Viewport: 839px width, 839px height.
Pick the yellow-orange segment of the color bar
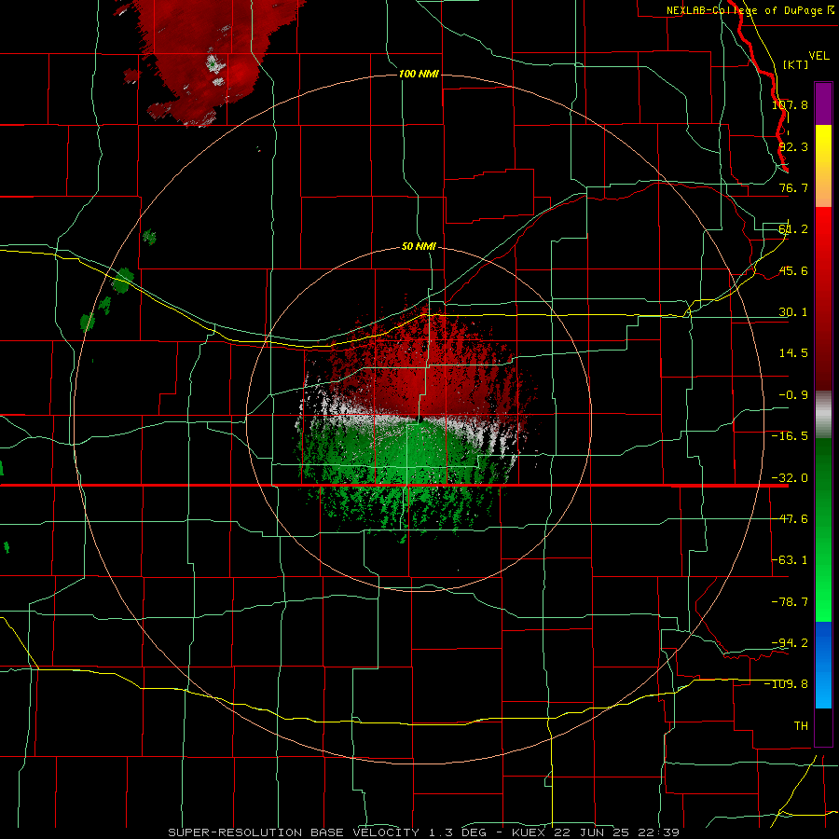(x=823, y=166)
